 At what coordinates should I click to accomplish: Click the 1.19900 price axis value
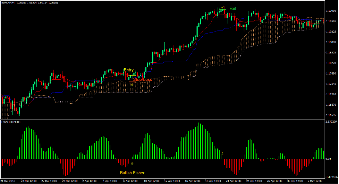[x=331, y=11]
